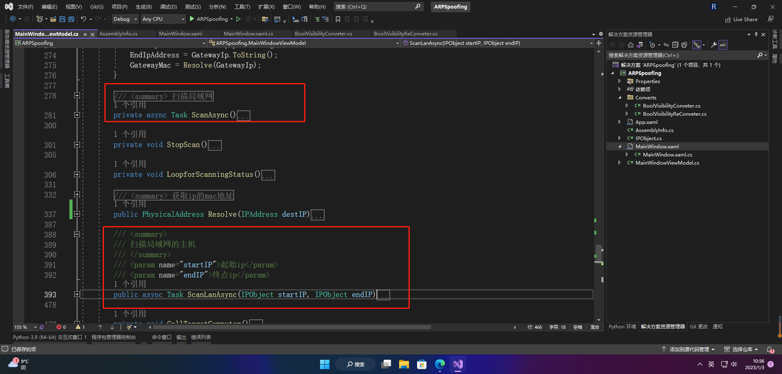Screen dimensions: 782x374
Task: Click the IntelliCode health indicator icon
Action: point(42,327)
